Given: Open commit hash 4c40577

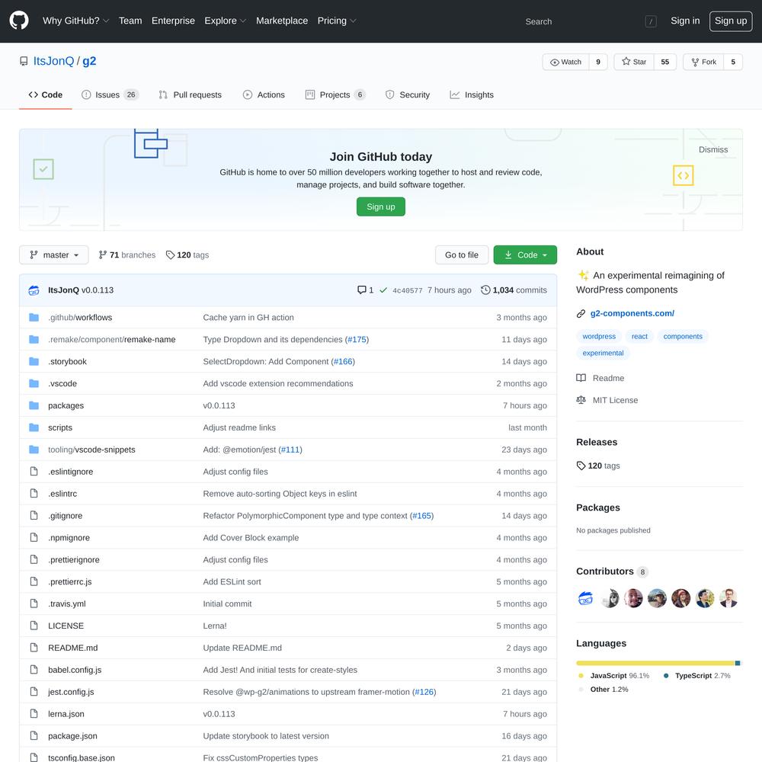Looking at the screenshot, I should (407, 290).
